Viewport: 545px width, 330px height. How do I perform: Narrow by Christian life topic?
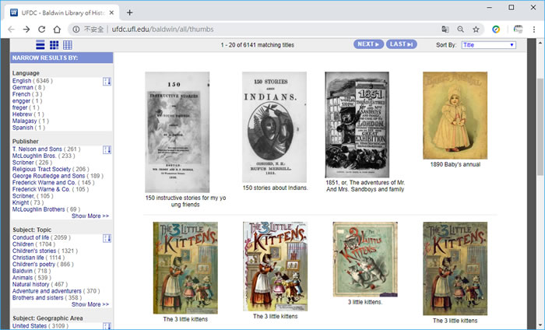click(28, 258)
